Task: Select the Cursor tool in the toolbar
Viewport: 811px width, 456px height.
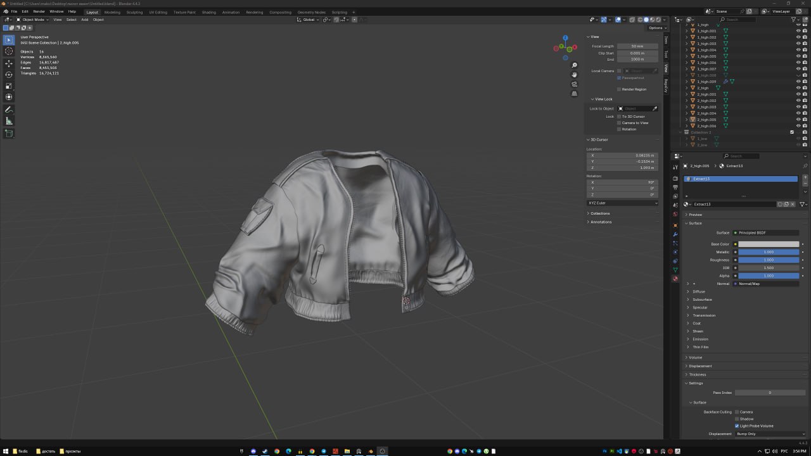Action: click(9, 51)
